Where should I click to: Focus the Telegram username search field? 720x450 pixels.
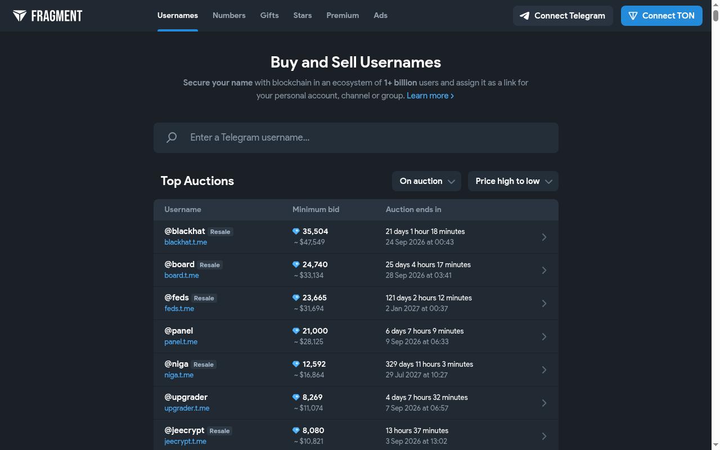coord(356,138)
